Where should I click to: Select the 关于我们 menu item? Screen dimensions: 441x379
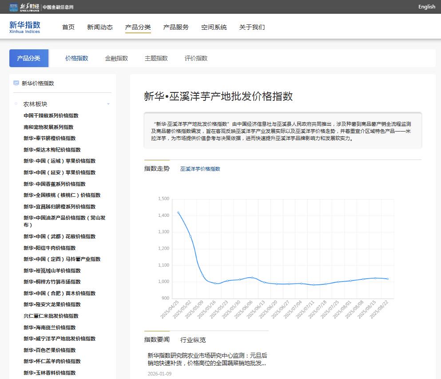click(252, 27)
